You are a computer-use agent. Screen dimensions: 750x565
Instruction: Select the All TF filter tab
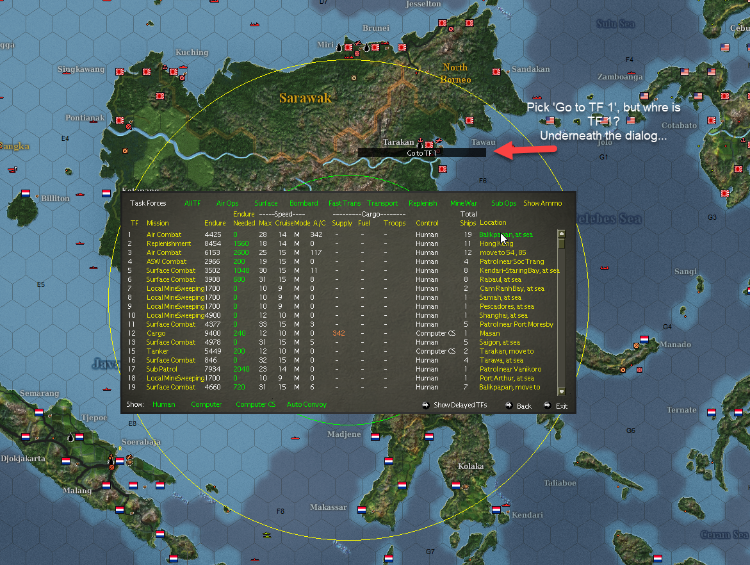pos(192,203)
